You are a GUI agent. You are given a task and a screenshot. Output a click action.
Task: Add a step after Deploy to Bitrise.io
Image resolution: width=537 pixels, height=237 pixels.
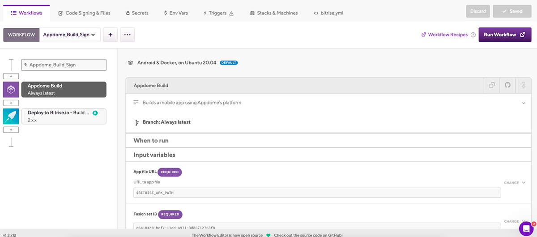[x=11, y=129]
